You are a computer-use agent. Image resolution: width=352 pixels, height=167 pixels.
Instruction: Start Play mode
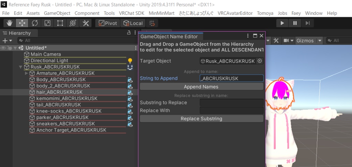click(283, 23)
